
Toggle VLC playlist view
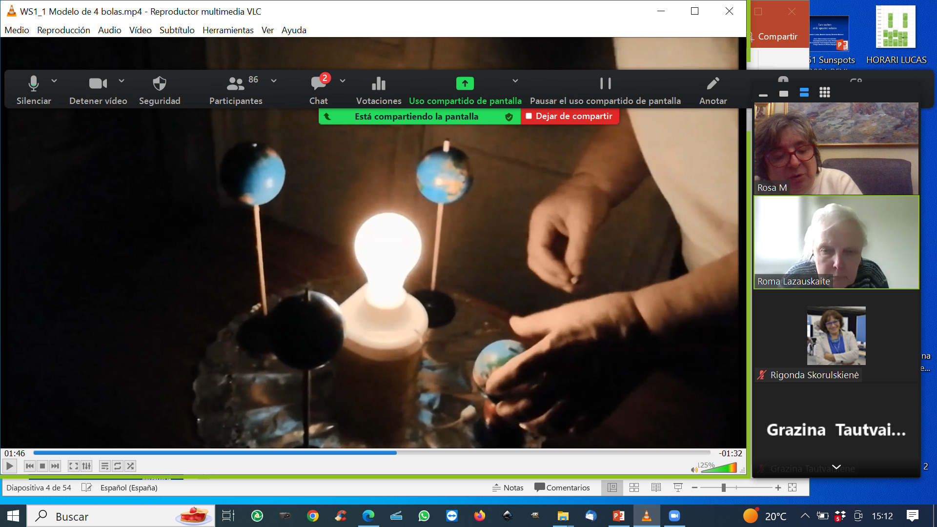tap(105, 466)
